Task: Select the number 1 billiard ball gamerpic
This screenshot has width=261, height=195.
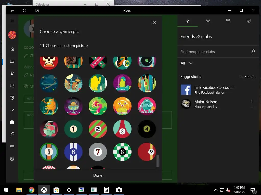Action: pyautogui.click(x=73, y=129)
